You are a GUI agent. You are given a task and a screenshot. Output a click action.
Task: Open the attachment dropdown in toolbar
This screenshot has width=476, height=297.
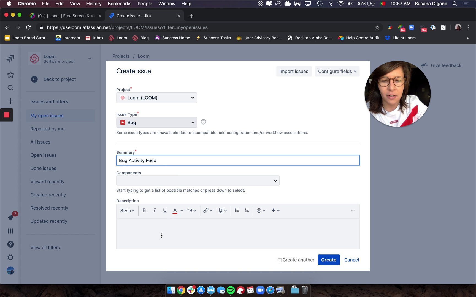point(222,211)
